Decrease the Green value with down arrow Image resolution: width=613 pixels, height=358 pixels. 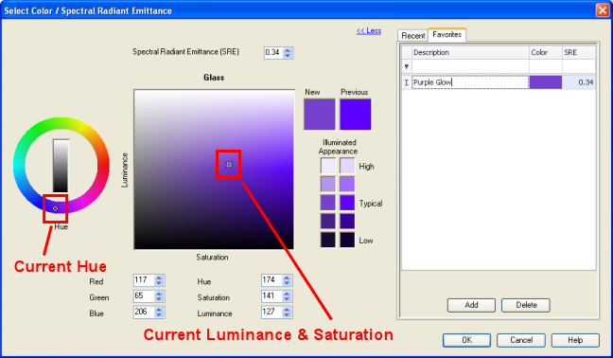[159, 299]
